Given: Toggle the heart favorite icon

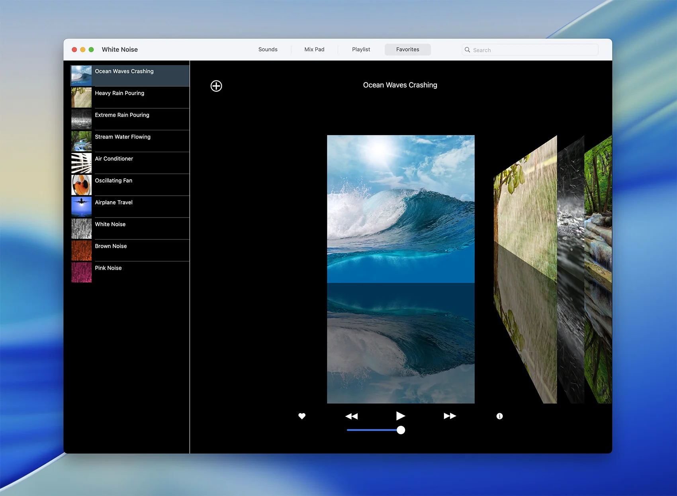Looking at the screenshot, I should pyautogui.click(x=302, y=416).
